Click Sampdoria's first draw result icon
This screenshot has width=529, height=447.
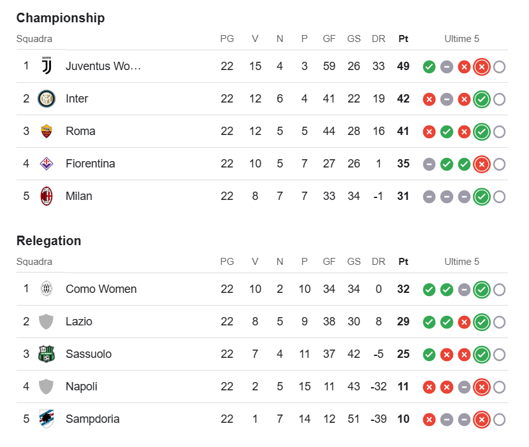(x=447, y=420)
